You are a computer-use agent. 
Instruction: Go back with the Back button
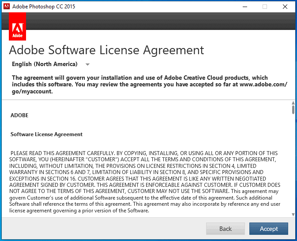click(225, 229)
